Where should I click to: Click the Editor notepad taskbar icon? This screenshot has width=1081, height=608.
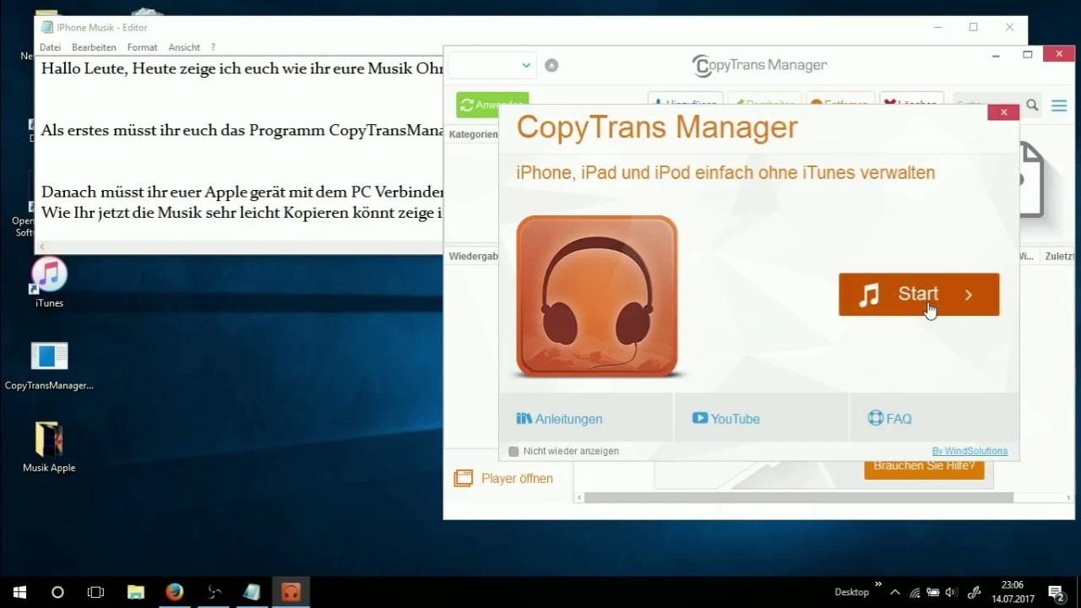pos(252,592)
